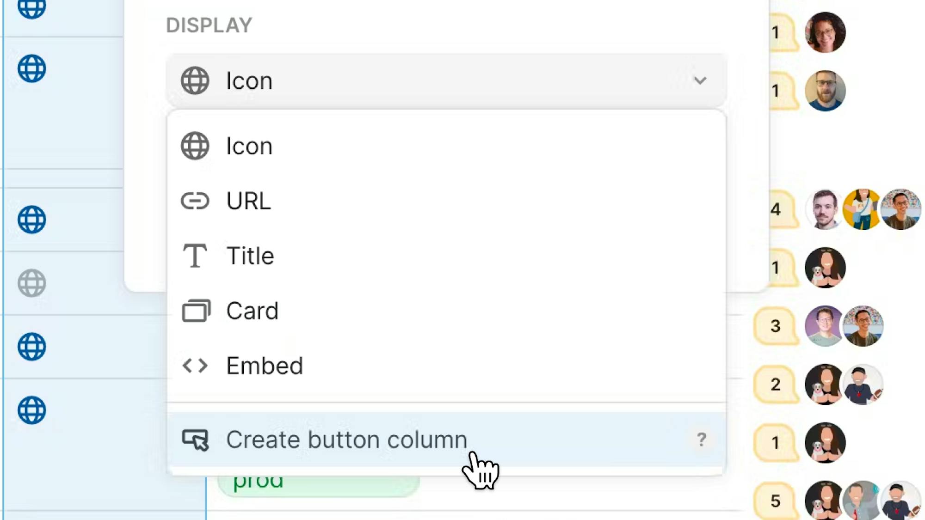Viewport: 925px width, 520px height.
Task: Click Create button column
Action: click(x=346, y=440)
